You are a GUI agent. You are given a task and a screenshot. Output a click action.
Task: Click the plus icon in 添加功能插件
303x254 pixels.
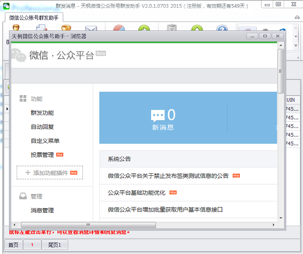(x=28, y=173)
